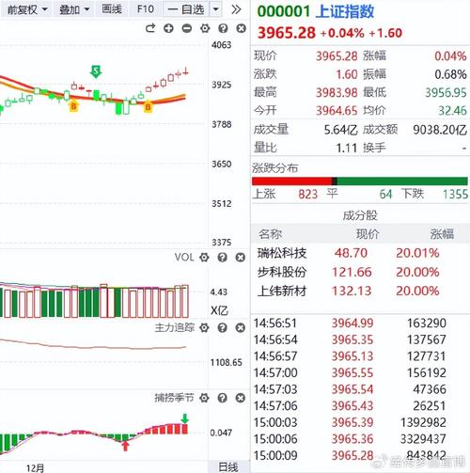Close the main chart indicator with X icon

[x=241, y=28]
